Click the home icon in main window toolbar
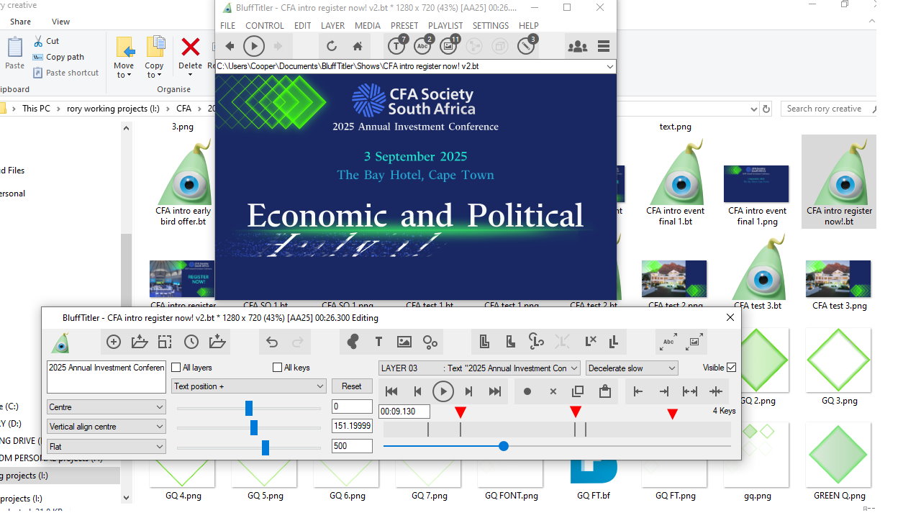Viewport: 921px width, 518px height. [358, 47]
